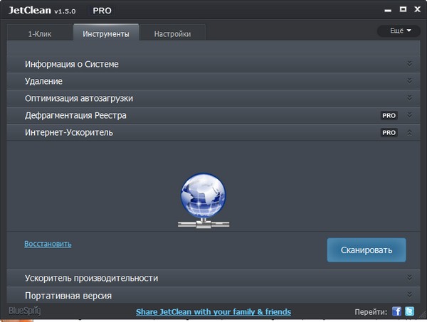The height and width of the screenshot is (322, 427).
Task: Click Интернет-Ускоритель title text
Action: pyautogui.click(x=69, y=132)
